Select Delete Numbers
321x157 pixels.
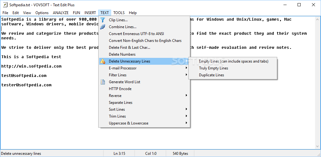tap(145, 54)
